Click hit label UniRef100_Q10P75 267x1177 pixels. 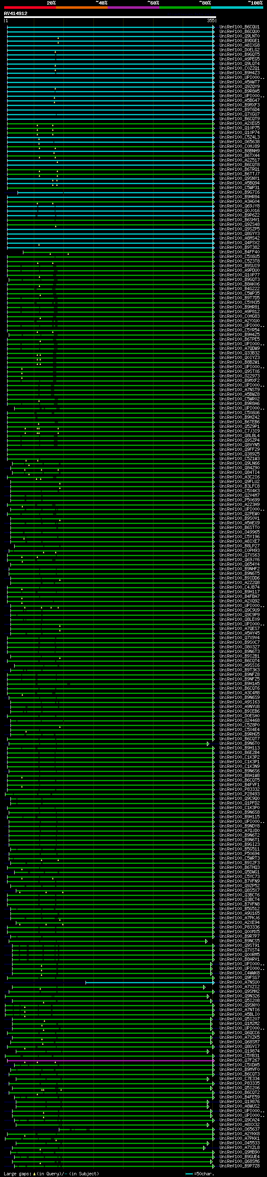(x=239, y=128)
